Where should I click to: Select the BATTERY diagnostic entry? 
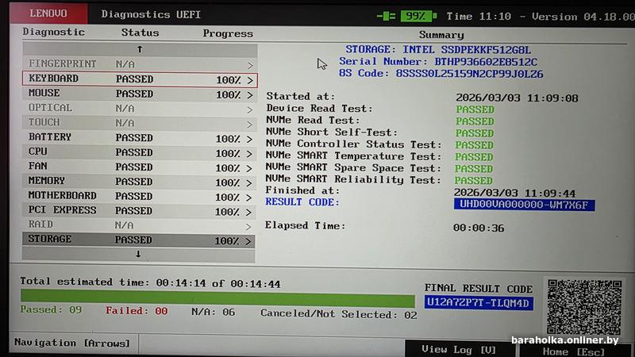[x=140, y=137]
